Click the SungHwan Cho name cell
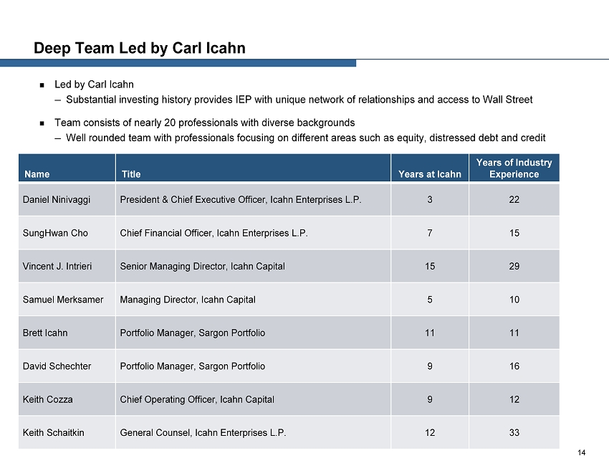Viewport: 609px width, 471px height. (55, 233)
